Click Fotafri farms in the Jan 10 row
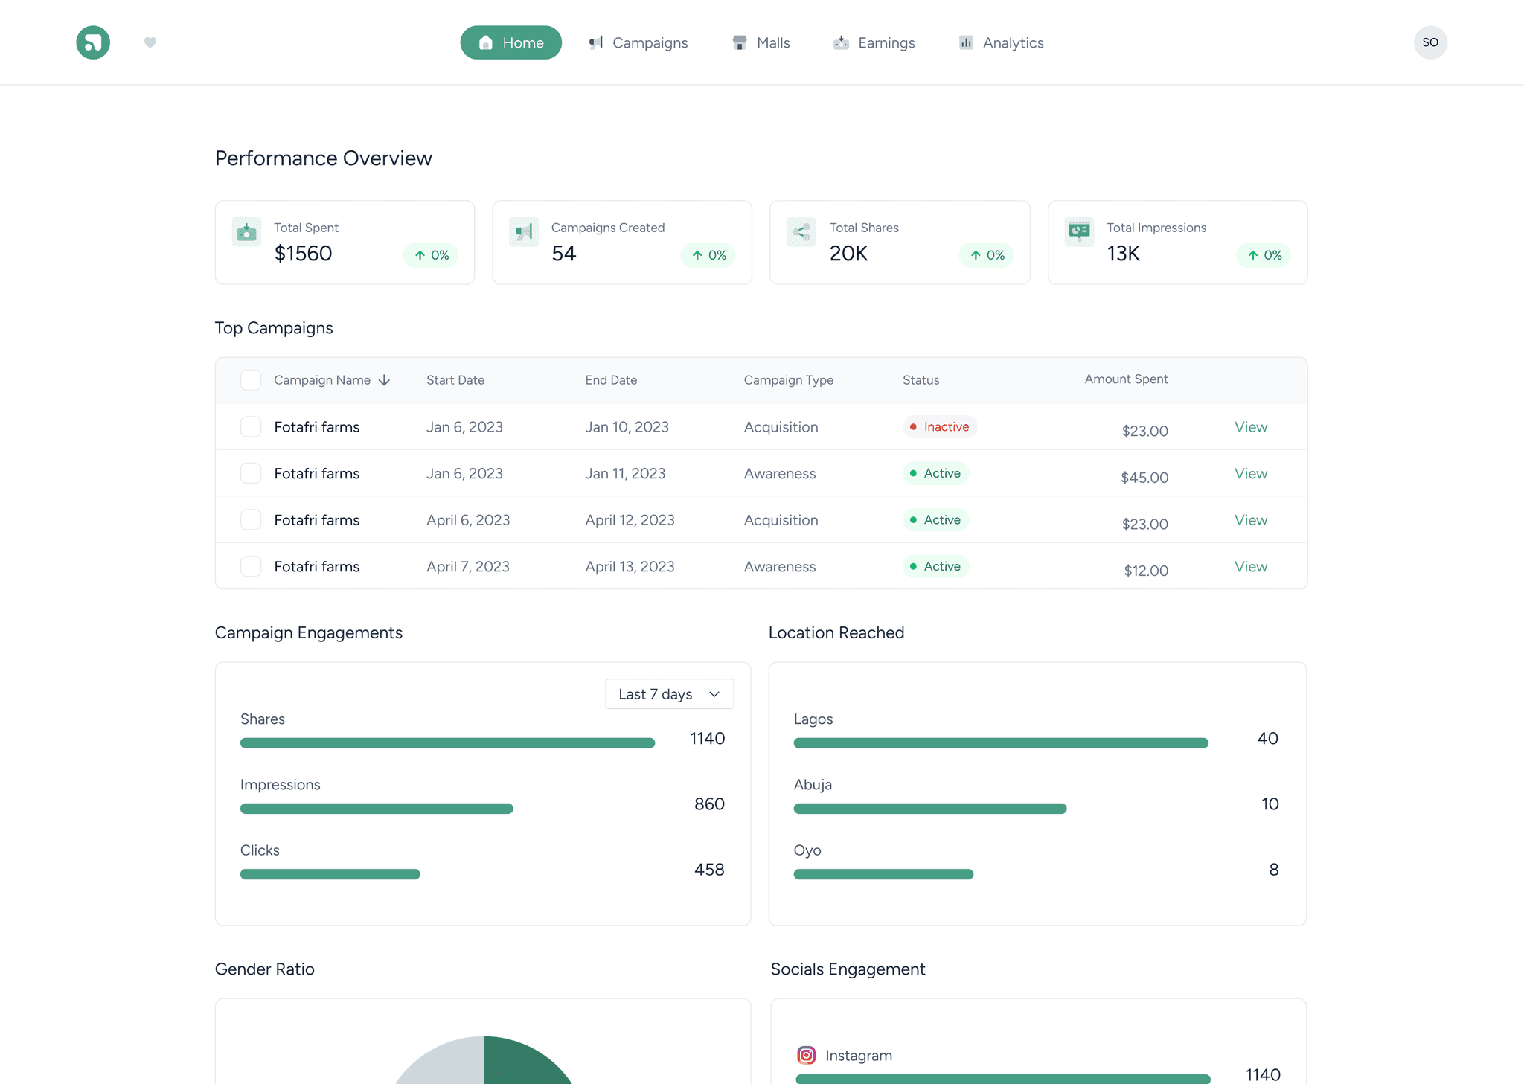 (x=317, y=427)
